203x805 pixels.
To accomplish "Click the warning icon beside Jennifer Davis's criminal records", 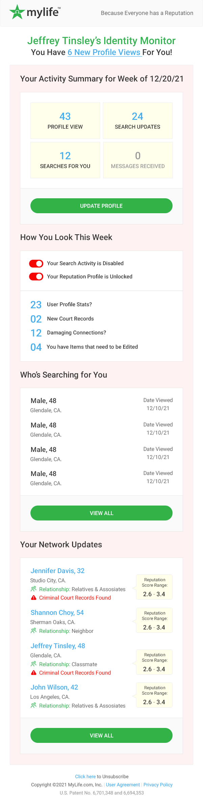I will (33, 598).
